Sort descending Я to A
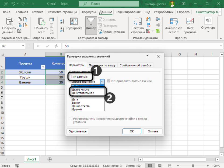224x168 pixels. tap(62, 30)
